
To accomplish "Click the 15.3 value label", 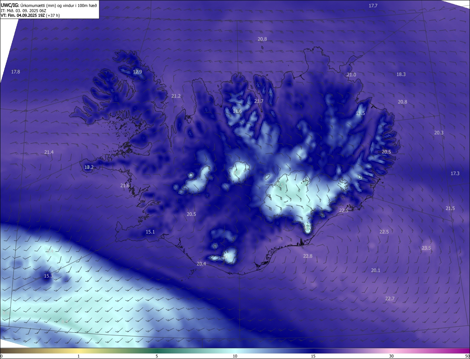I will click(48, 276).
